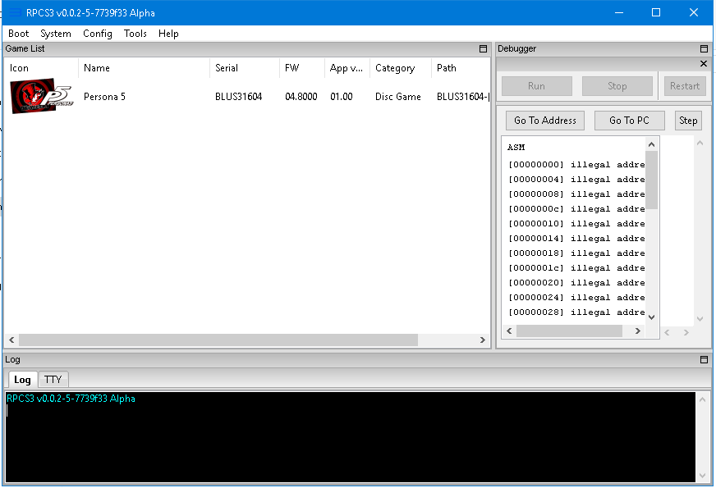Click the Go To PC button
Screen dimensions: 716x488
tap(629, 121)
